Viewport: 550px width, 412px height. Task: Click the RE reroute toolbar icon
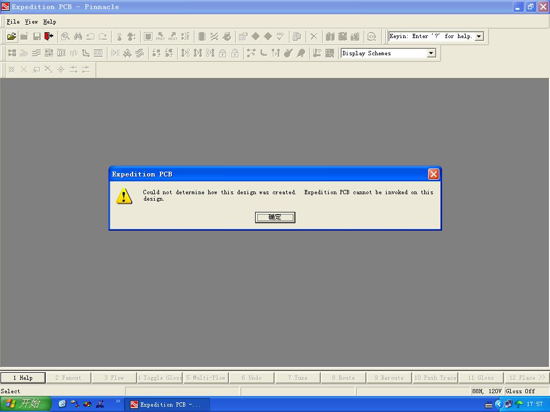61,53
